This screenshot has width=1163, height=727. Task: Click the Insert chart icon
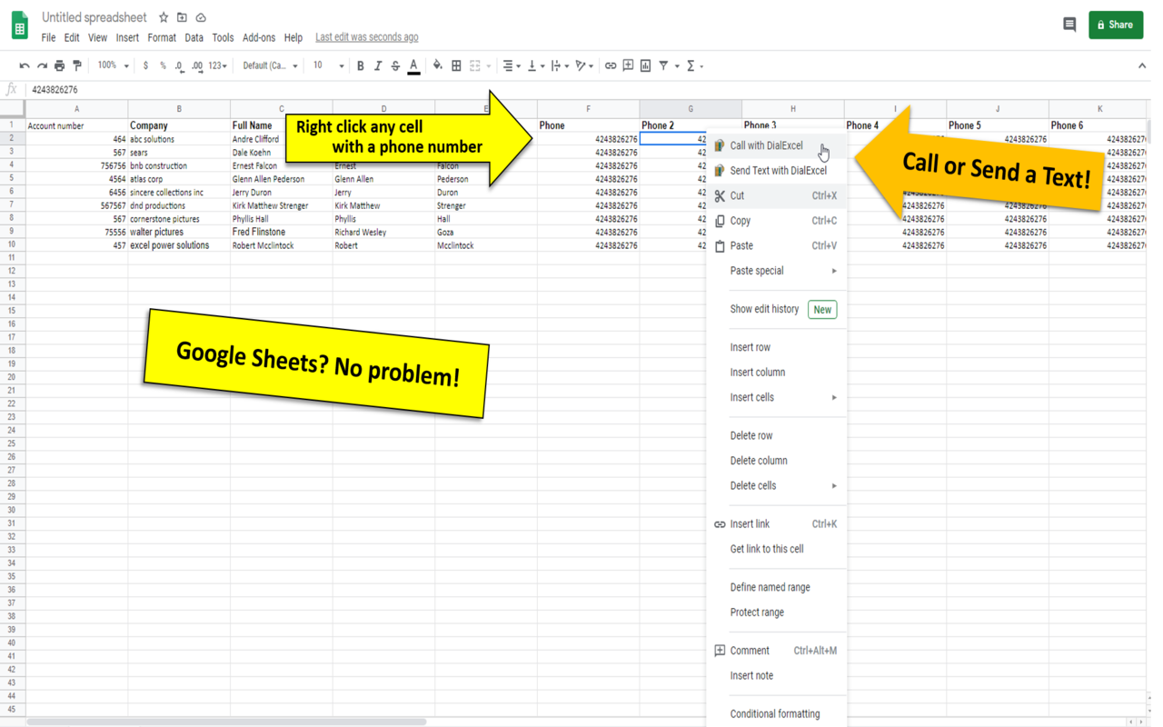[x=645, y=65]
